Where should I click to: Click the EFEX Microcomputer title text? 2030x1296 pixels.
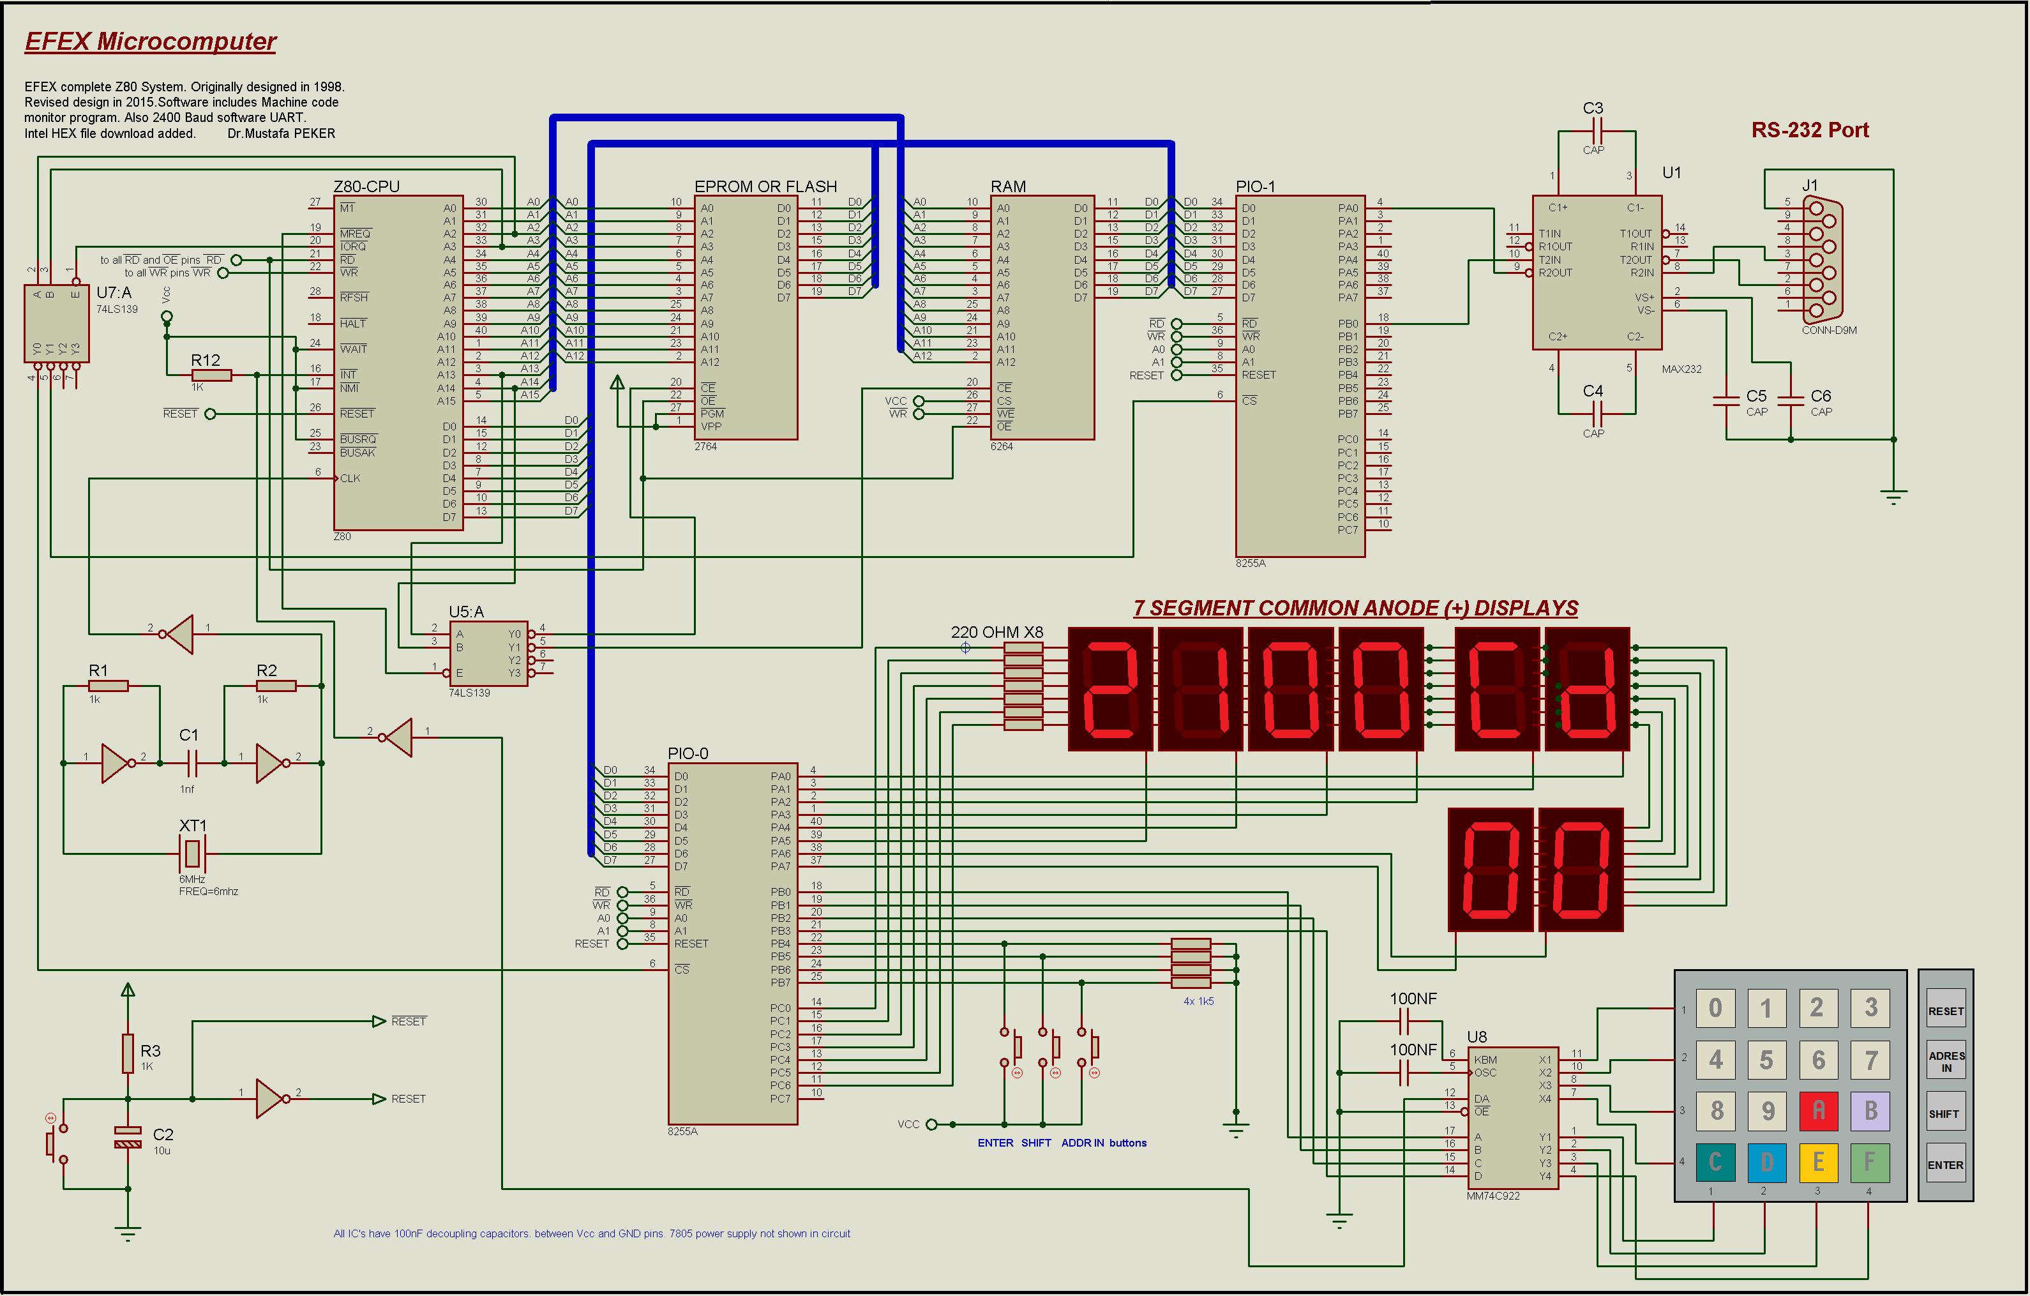pyautogui.click(x=150, y=41)
